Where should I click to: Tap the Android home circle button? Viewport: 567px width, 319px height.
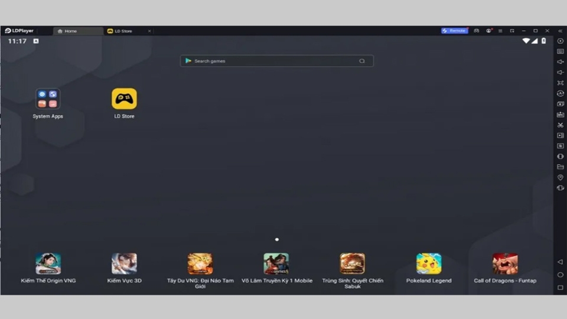click(x=560, y=275)
